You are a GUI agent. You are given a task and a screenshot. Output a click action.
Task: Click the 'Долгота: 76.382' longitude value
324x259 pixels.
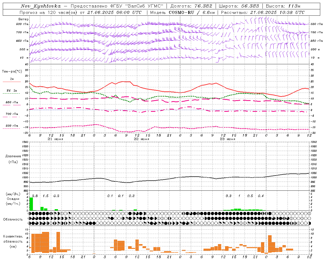(x=191, y=6)
